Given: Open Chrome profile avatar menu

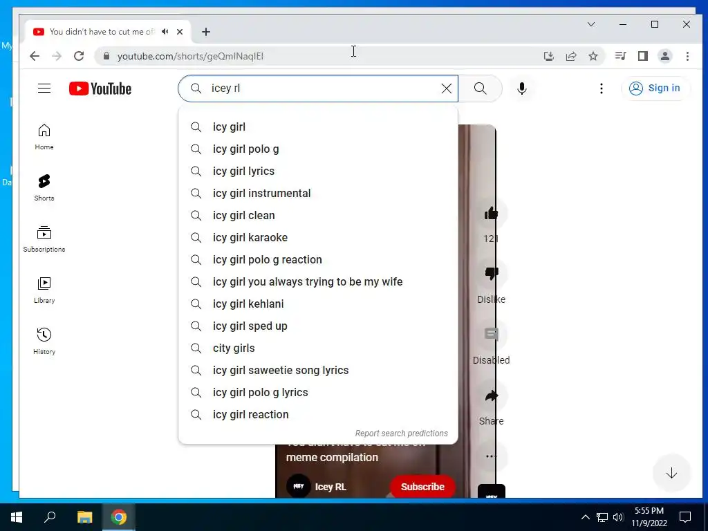Looking at the screenshot, I should point(665,56).
